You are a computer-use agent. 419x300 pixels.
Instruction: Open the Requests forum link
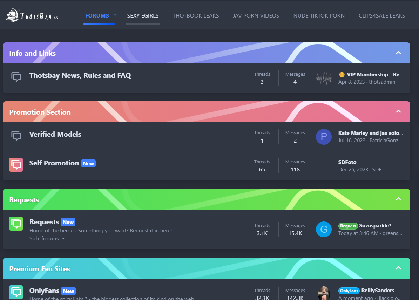point(44,222)
